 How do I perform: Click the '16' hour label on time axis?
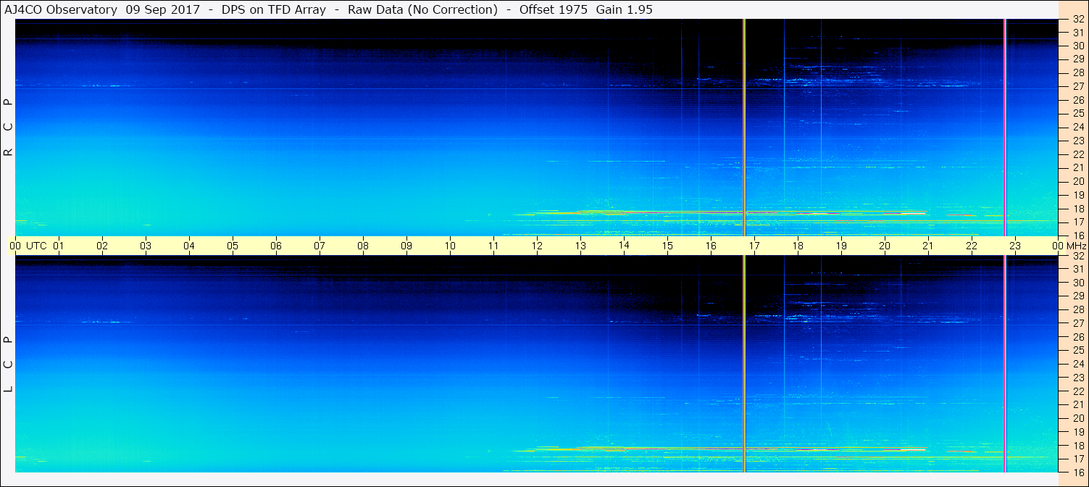pyautogui.click(x=711, y=246)
